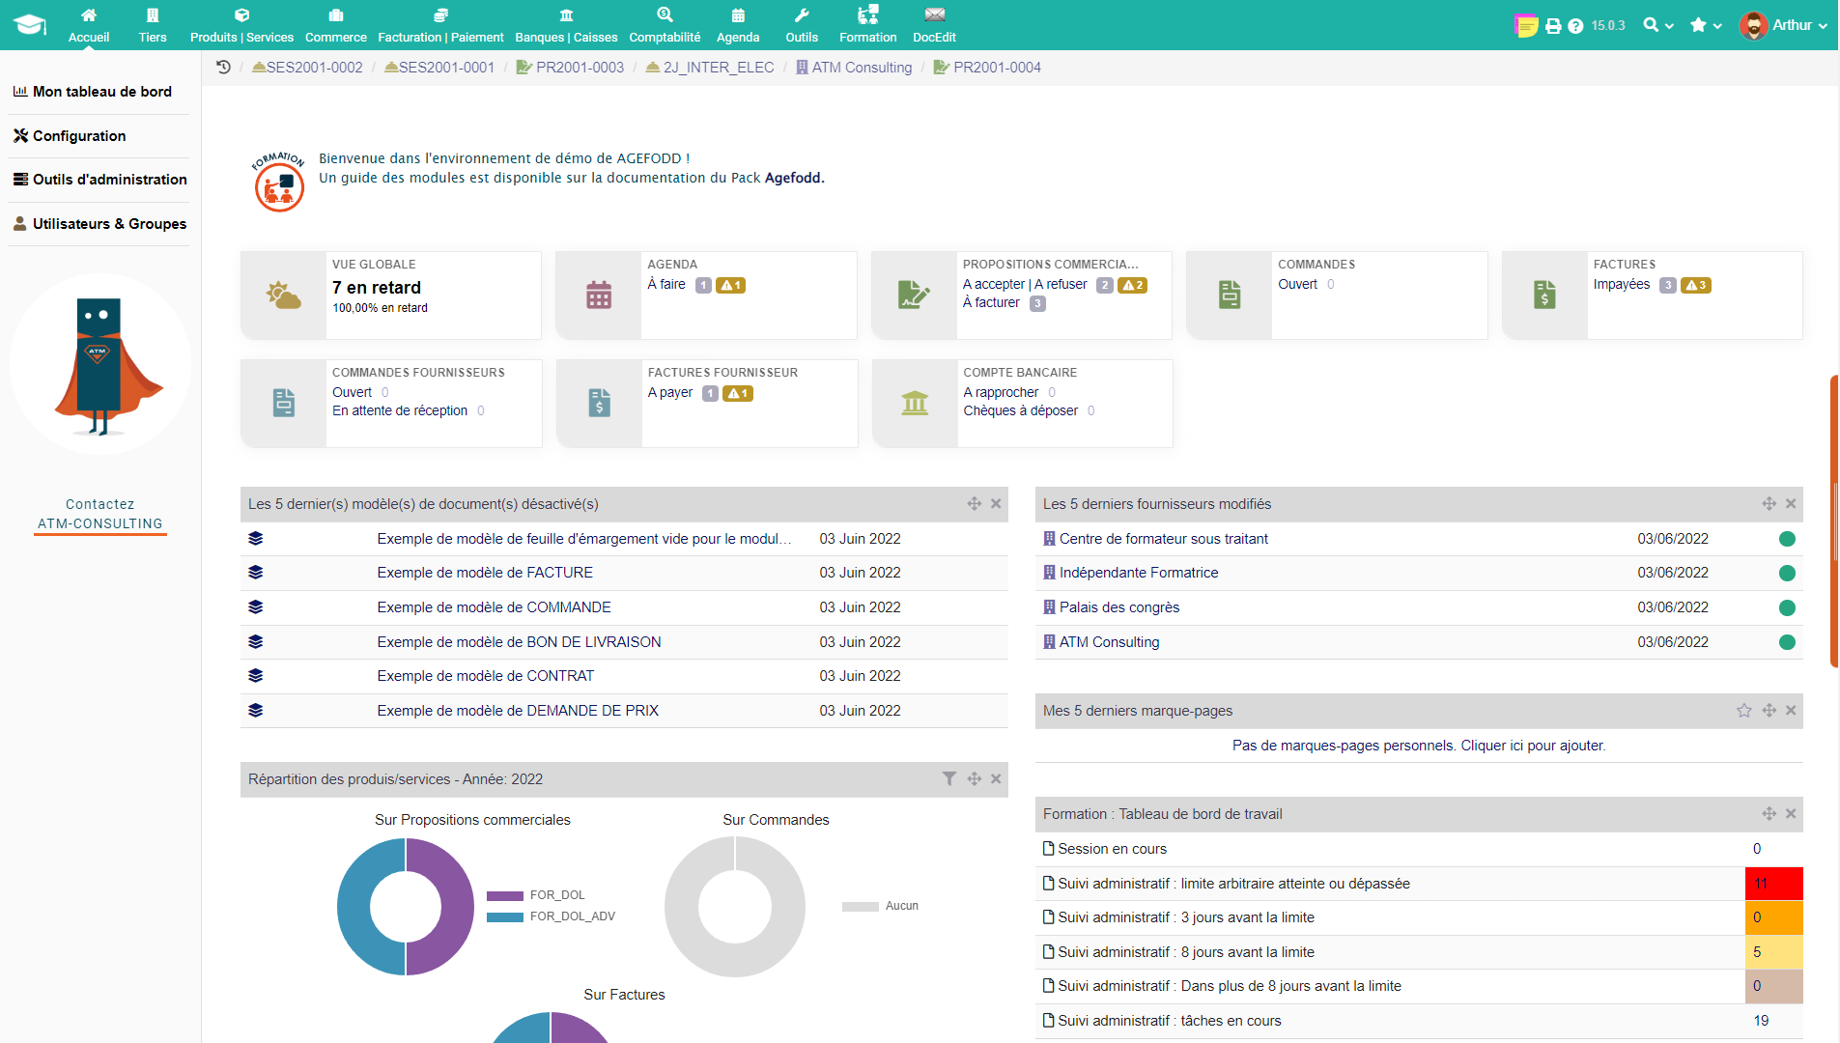Click the Vue globale weather icon
Image resolution: width=1840 pixels, height=1043 pixels.
coord(283,296)
